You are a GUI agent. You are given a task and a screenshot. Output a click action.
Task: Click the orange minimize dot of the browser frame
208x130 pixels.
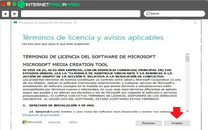[x=9, y=4]
